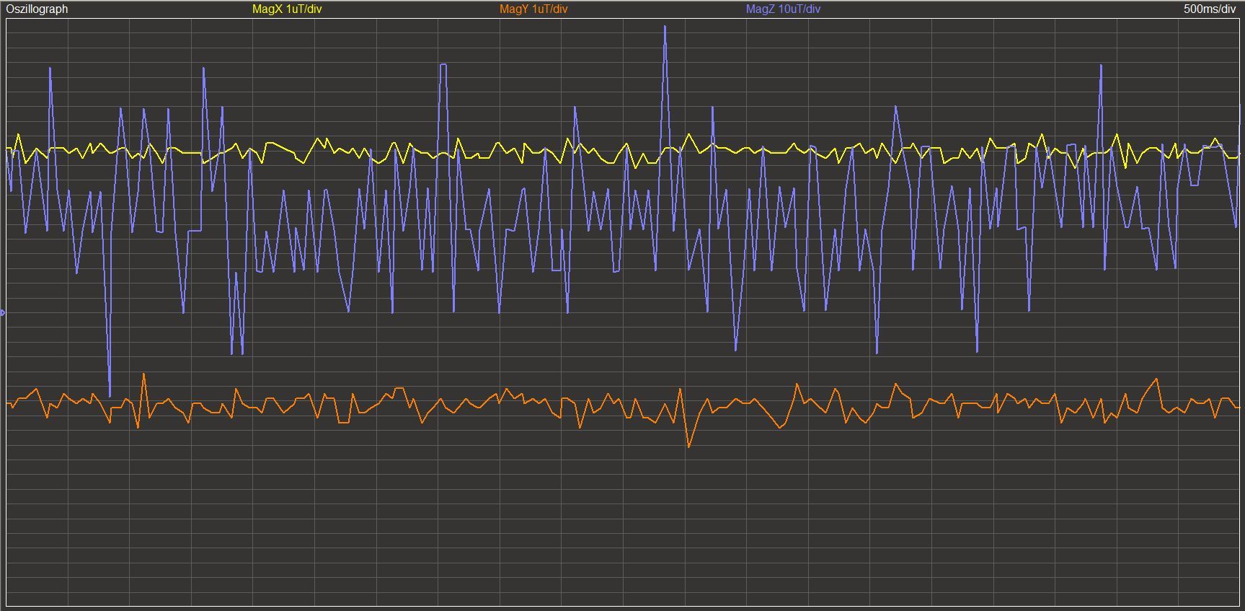Select the MagZ 10uT/div channel label

pos(782,9)
